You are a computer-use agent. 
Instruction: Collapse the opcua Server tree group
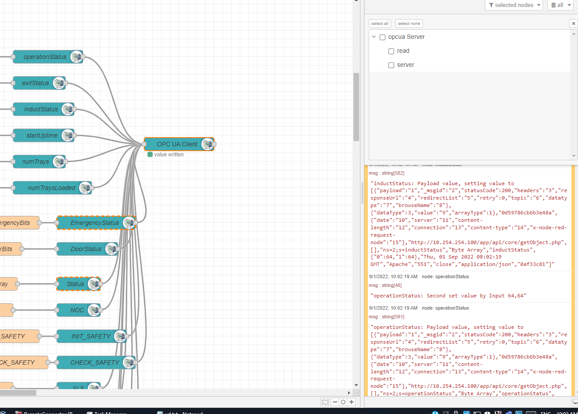click(374, 37)
